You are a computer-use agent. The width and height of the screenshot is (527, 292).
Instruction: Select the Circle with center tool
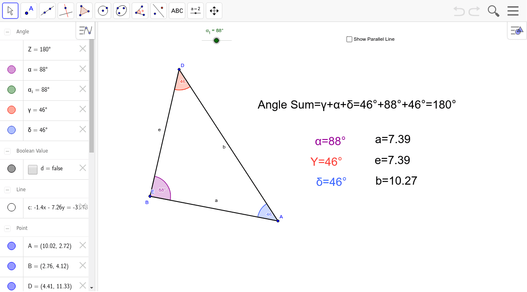tap(103, 11)
